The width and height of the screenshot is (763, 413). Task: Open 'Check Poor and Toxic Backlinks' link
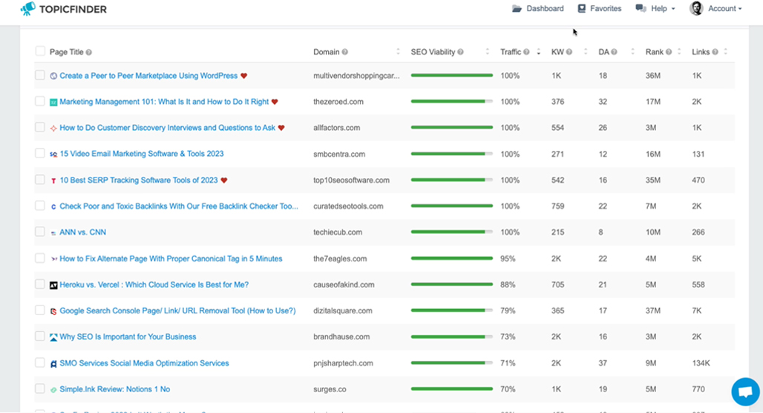pos(179,206)
